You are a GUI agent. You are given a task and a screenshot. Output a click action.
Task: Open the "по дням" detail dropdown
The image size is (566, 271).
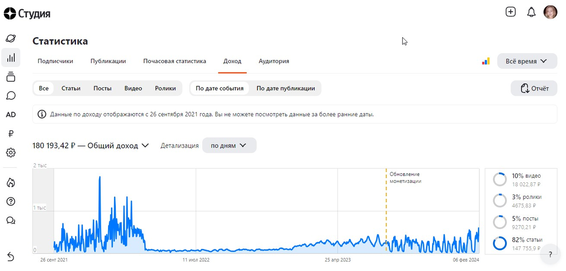(229, 146)
